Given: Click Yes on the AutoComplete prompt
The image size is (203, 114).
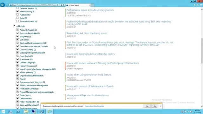Looking at the screenshot, I should (147, 106).
